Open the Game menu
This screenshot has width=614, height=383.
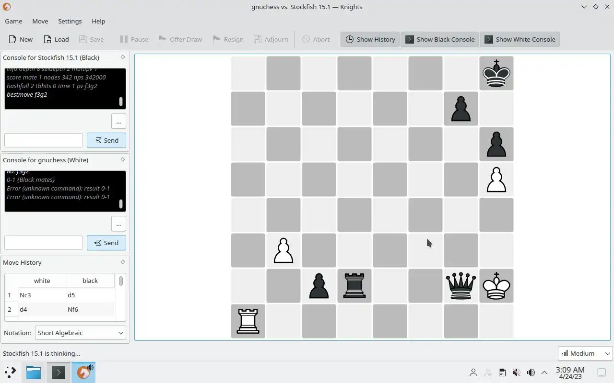point(13,21)
